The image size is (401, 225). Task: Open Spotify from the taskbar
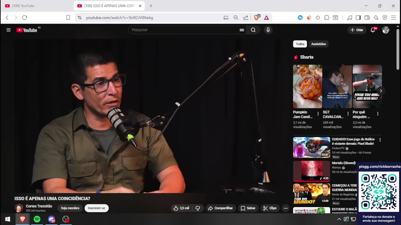point(37,219)
